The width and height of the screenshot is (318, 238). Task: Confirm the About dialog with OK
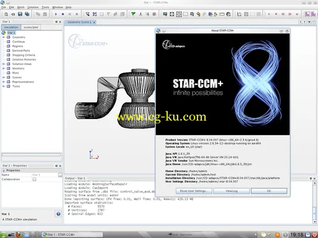click(x=269, y=191)
